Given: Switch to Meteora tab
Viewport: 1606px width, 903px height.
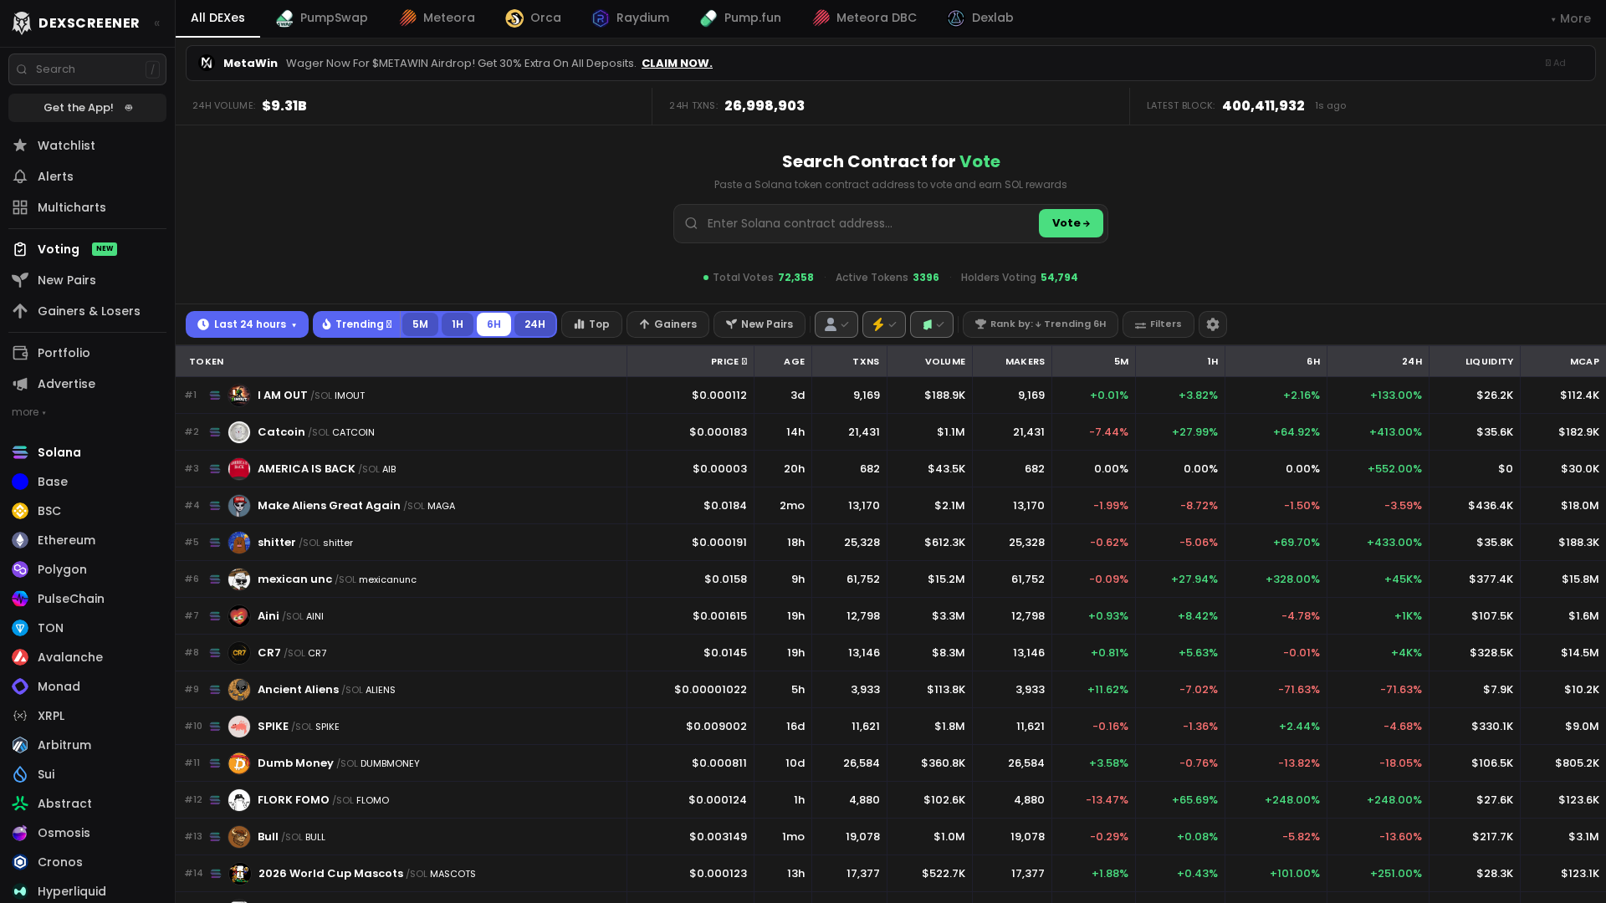Looking at the screenshot, I should (x=437, y=18).
